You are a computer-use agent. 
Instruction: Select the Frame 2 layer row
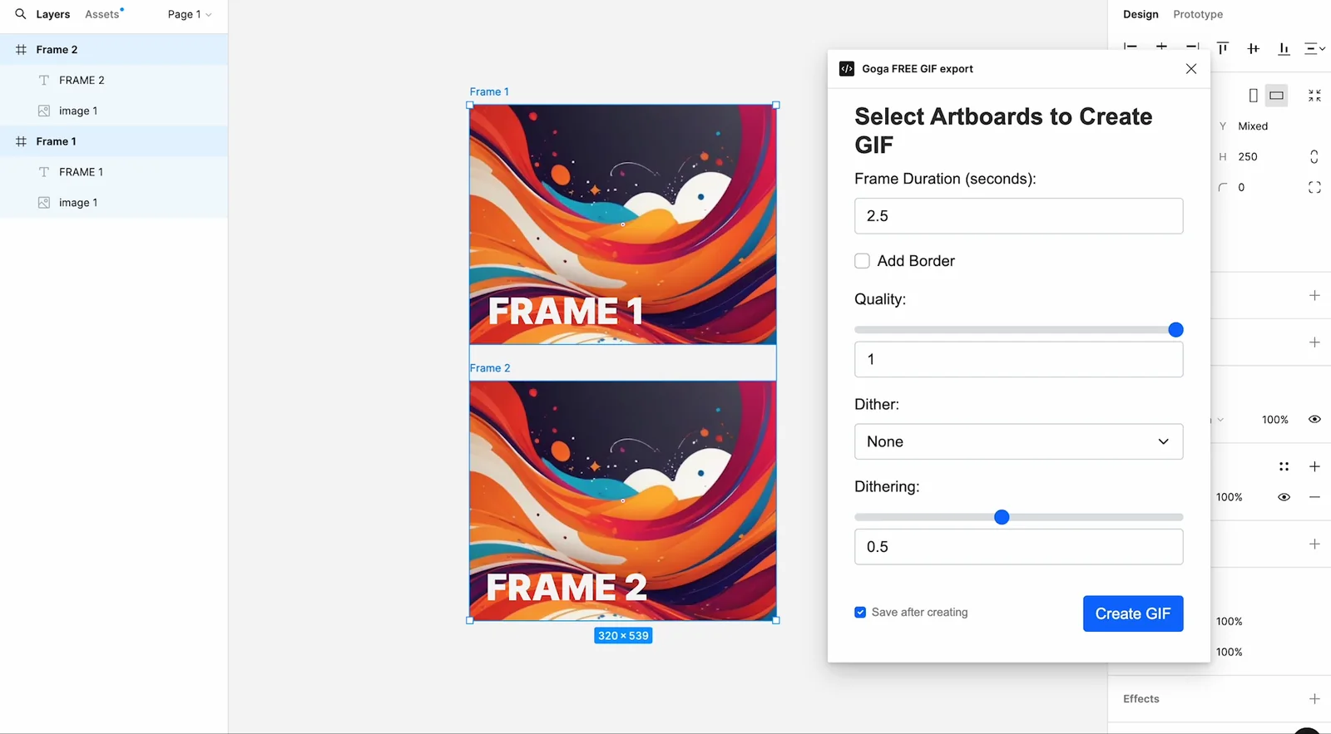tap(114, 50)
